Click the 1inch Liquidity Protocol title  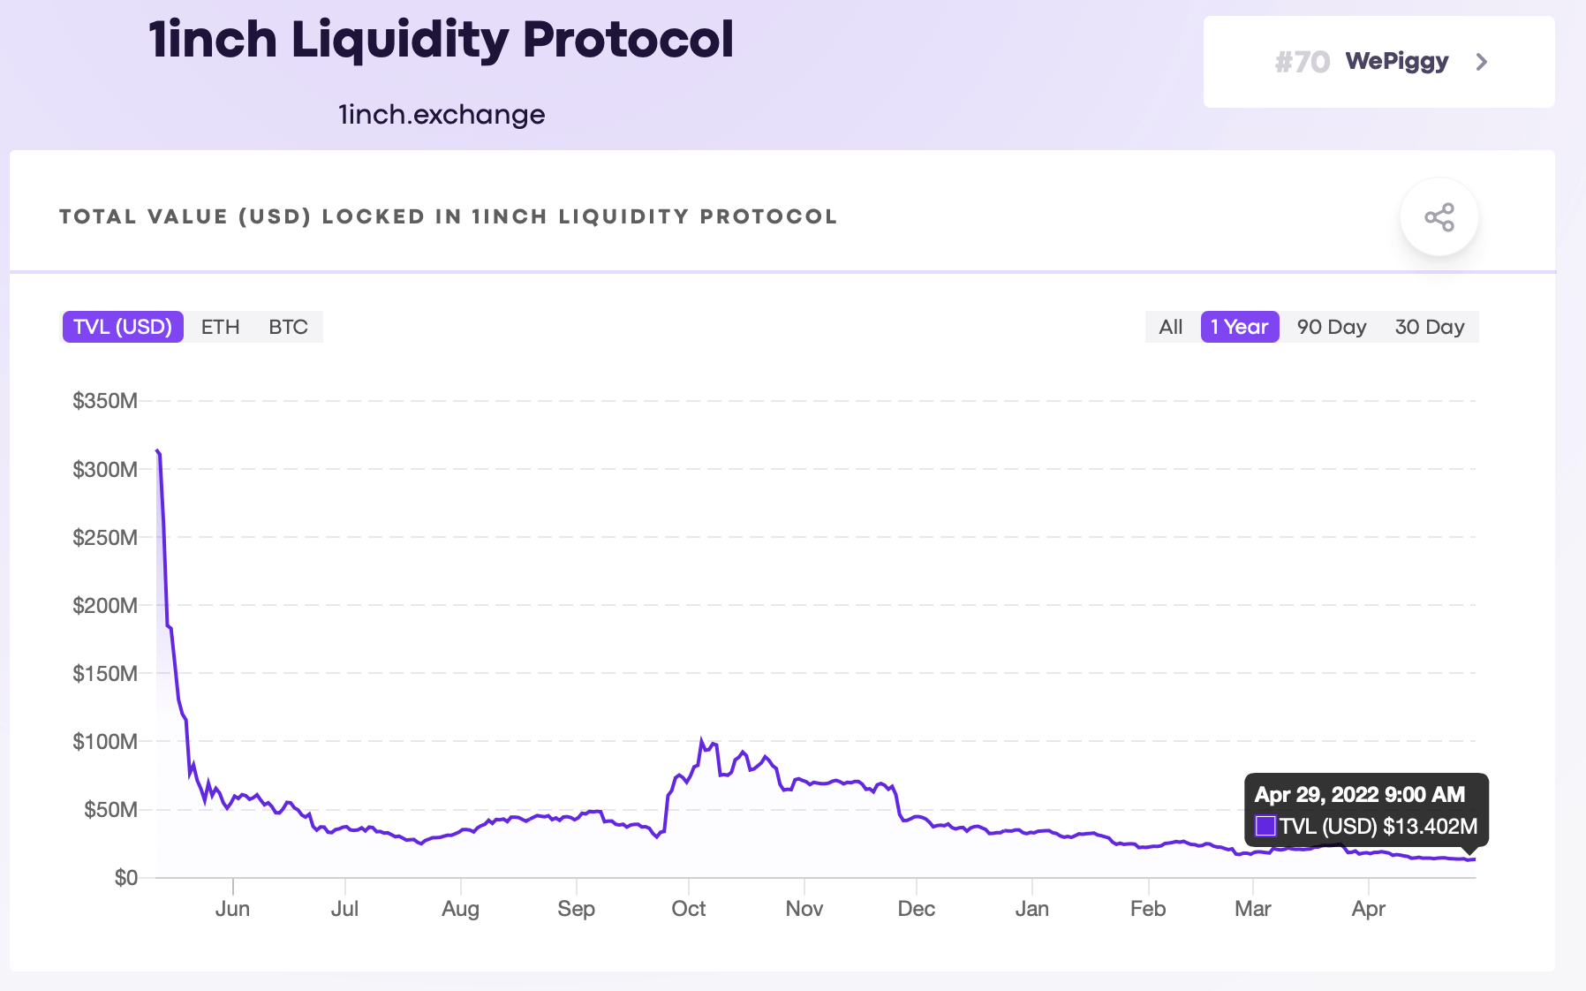click(x=442, y=40)
